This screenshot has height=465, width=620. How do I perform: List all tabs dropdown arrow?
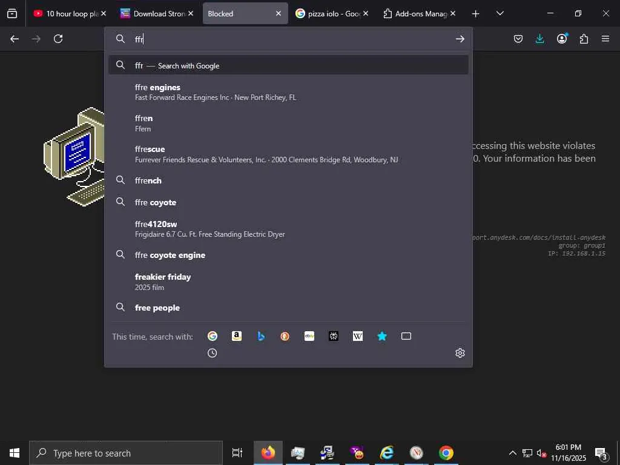coord(500,13)
